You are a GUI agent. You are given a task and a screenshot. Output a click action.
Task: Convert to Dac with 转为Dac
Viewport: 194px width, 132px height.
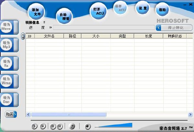(9, 100)
